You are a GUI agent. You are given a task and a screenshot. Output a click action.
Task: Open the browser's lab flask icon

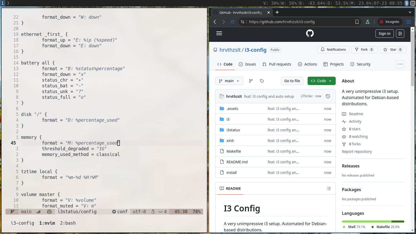pos(368,22)
